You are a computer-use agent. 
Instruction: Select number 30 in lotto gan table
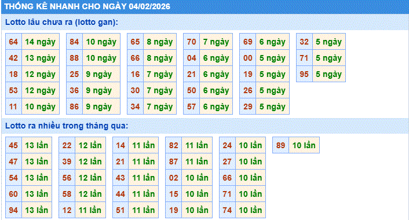click(135, 90)
